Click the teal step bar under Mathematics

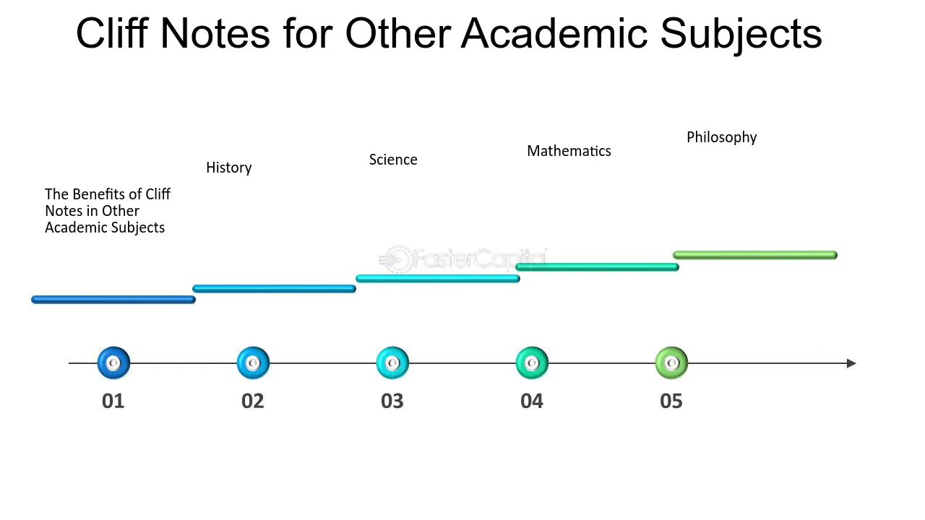[x=597, y=267]
